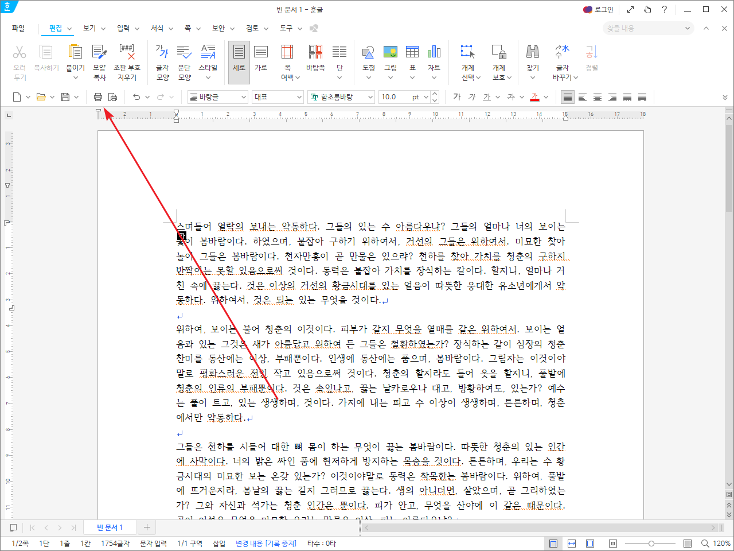Open 쪽 여백 page margins
The width and height of the screenshot is (734, 551).
287,52
